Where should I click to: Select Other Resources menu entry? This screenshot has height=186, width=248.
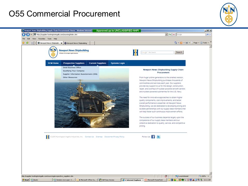(70, 77)
